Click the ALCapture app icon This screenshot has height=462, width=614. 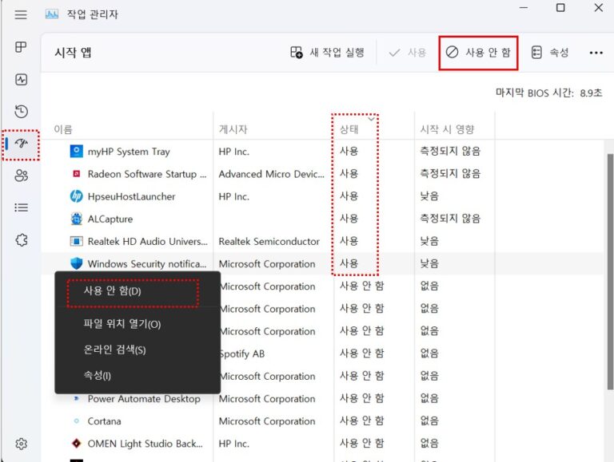click(x=77, y=219)
